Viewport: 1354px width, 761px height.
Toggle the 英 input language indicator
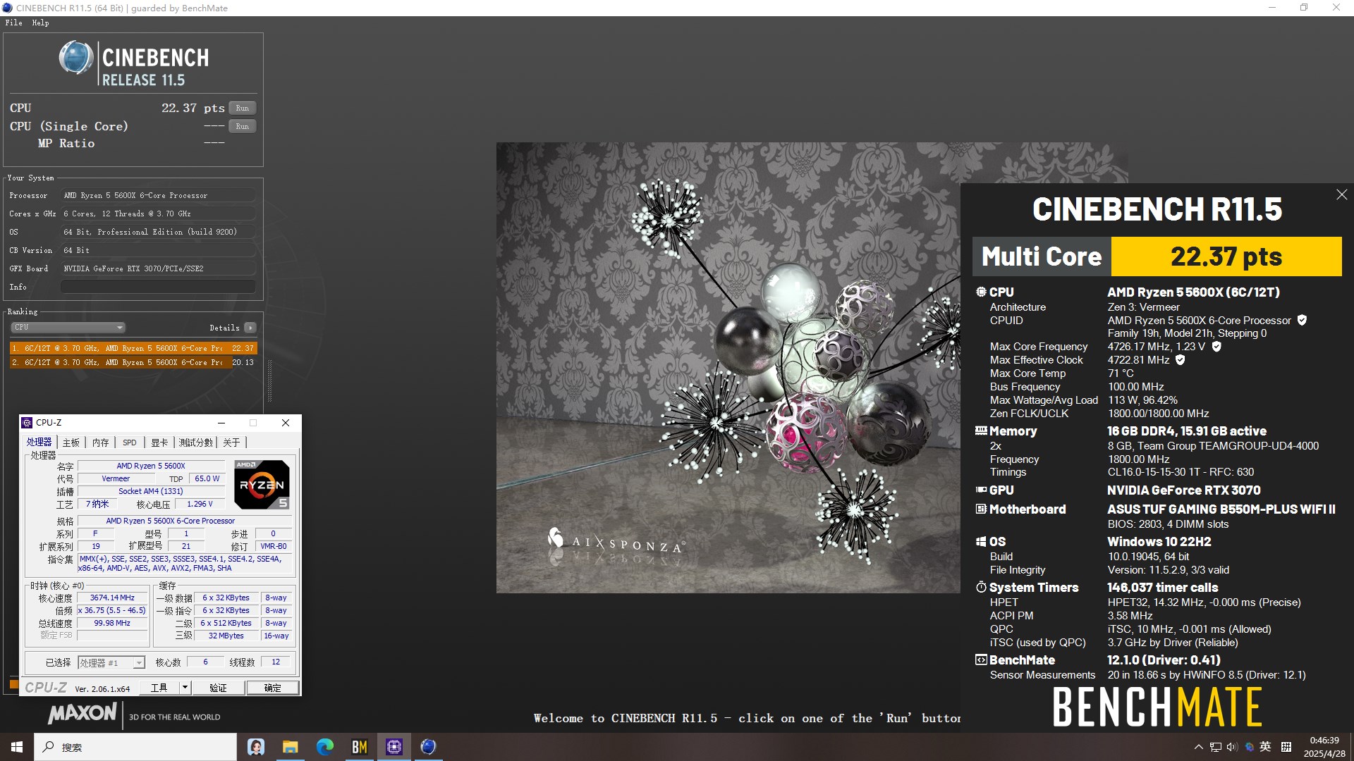(1266, 747)
